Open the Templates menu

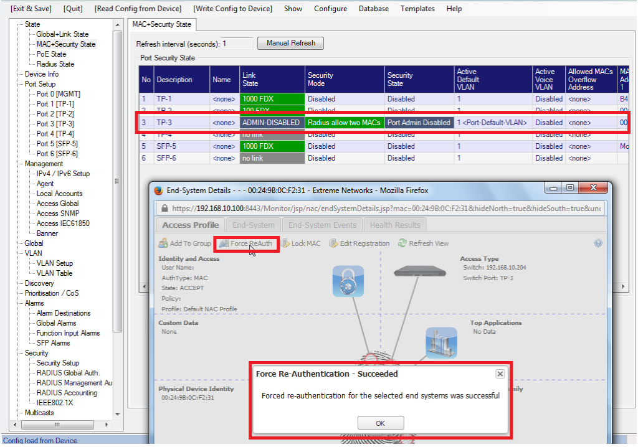(417, 9)
